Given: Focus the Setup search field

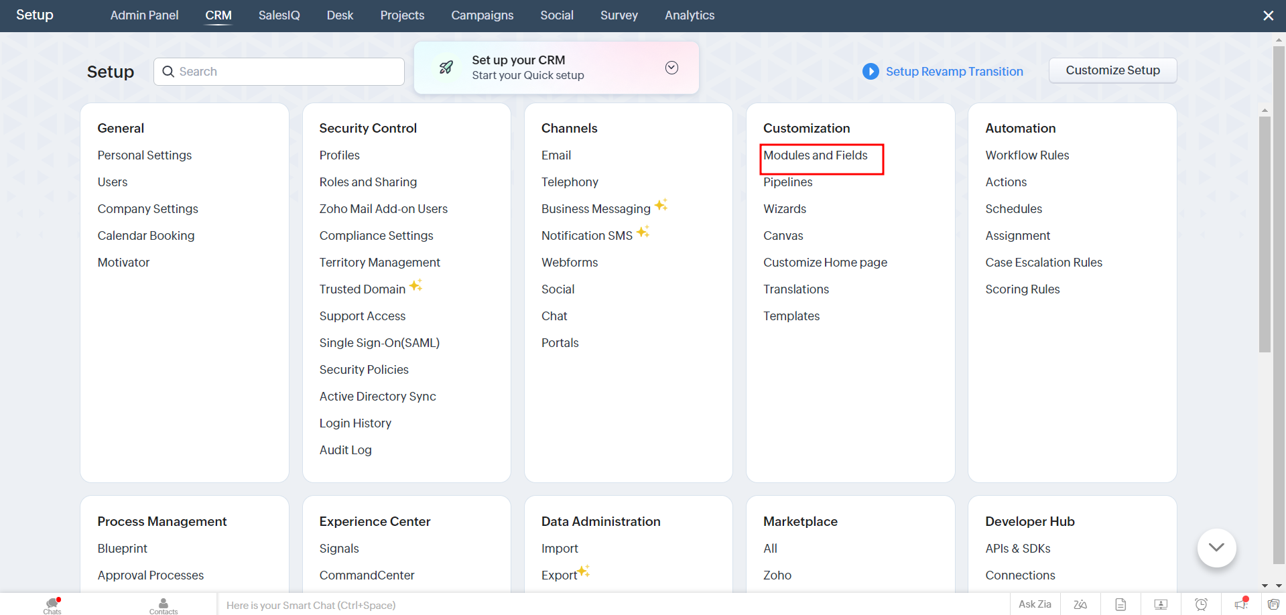Looking at the screenshot, I should 279,72.
